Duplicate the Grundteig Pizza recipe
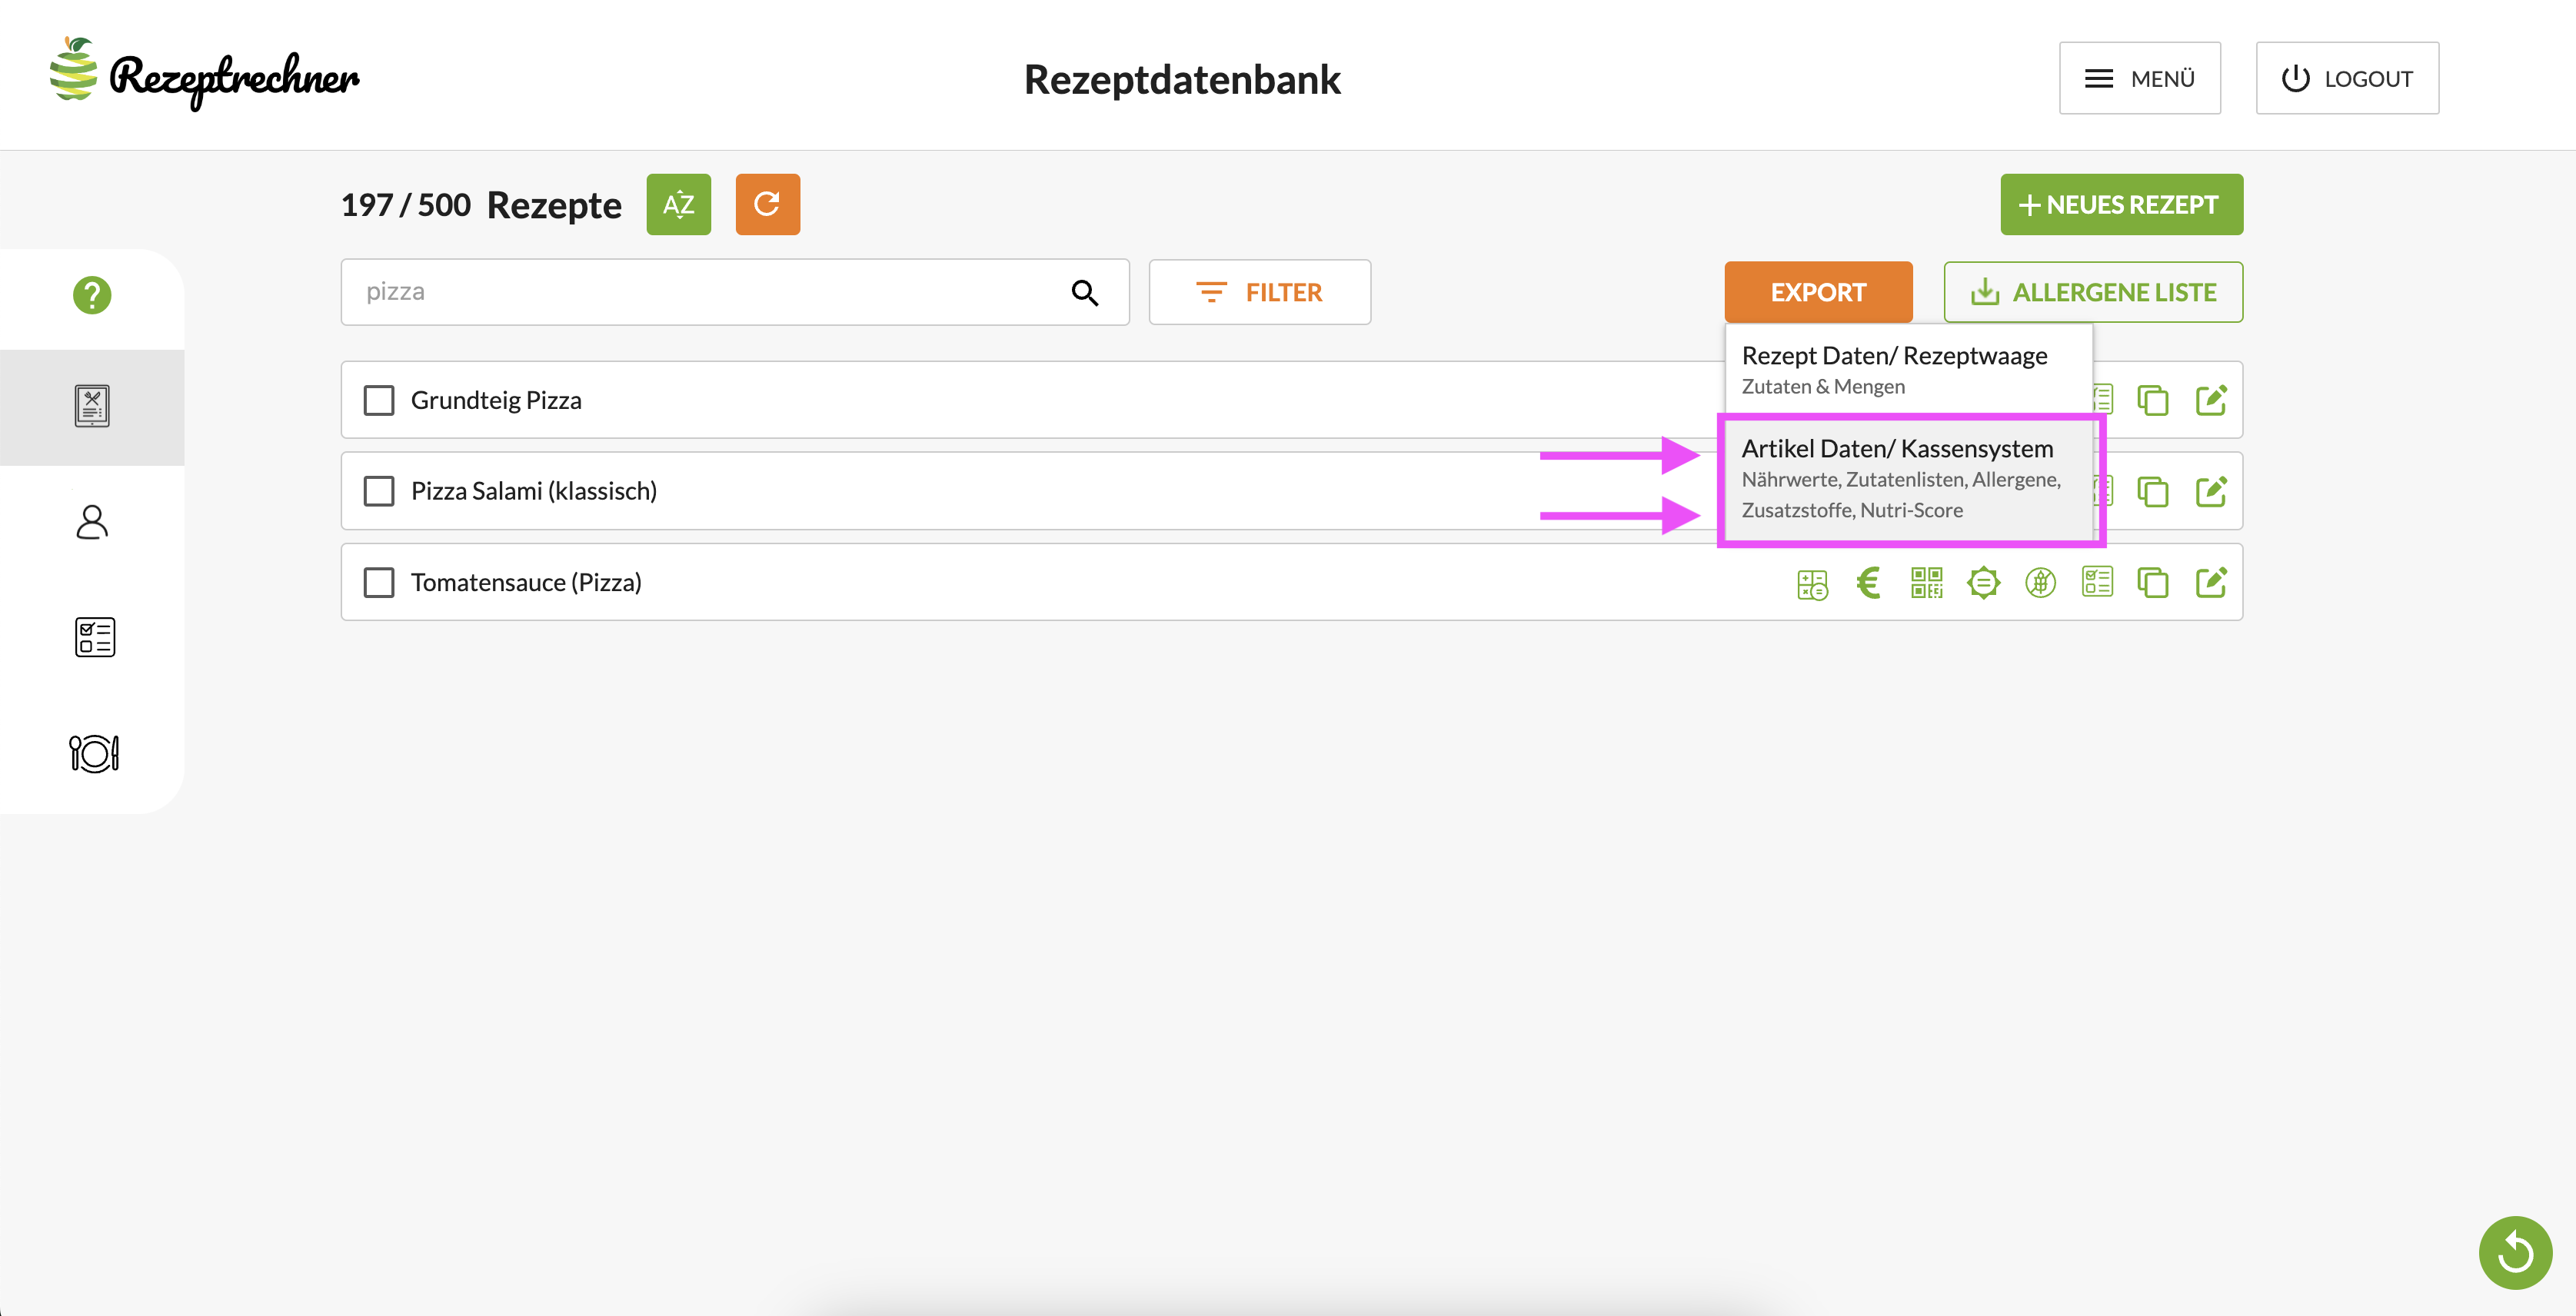 (2152, 400)
